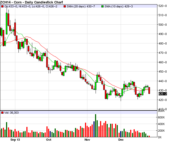Click the 440-0 price axis label
The width and height of the screenshot is (169, 142).
click(x=163, y=81)
